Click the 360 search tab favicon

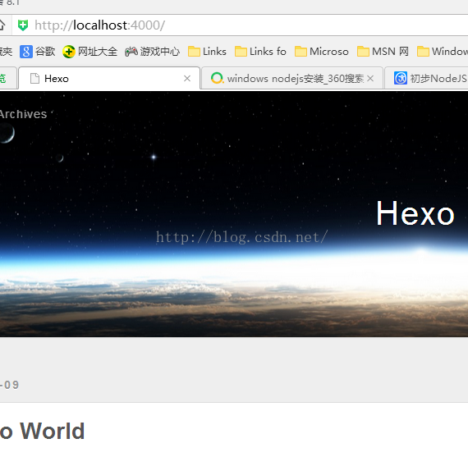217,79
